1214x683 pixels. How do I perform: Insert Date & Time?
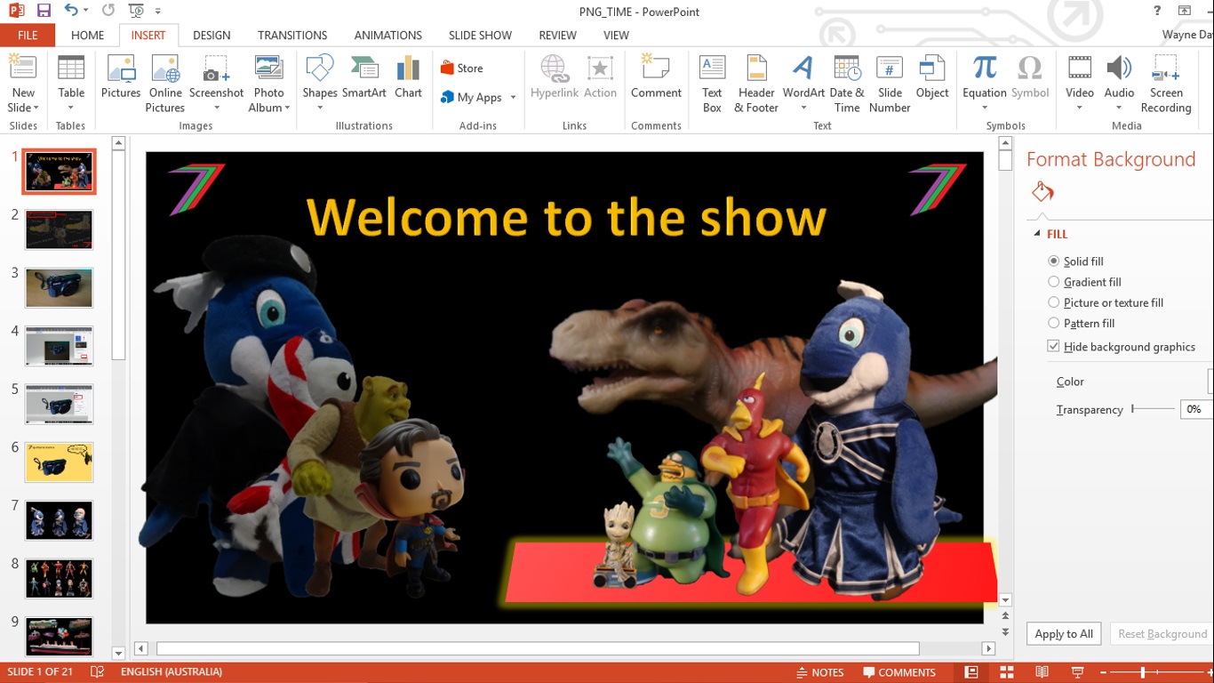(847, 84)
